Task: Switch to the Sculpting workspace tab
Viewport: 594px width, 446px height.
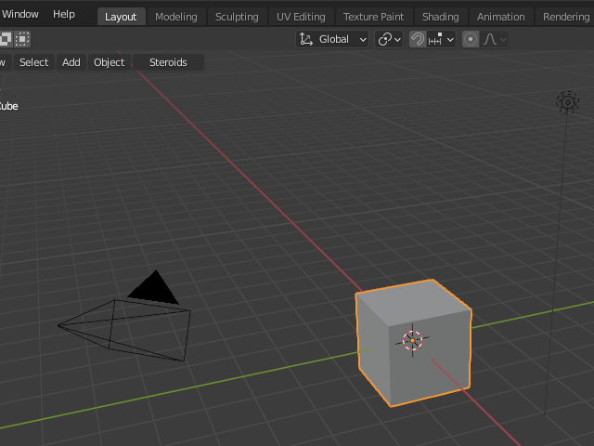Action: click(237, 17)
